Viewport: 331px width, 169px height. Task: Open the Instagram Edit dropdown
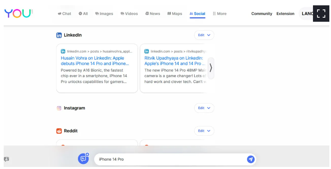click(x=204, y=108)
